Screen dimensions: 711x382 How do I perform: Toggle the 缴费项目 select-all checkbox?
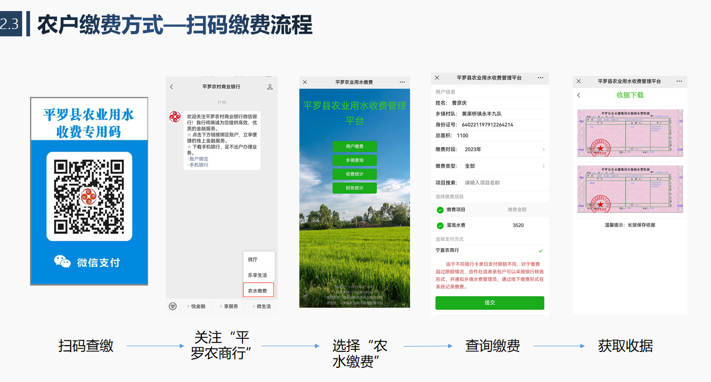point(440,210)
